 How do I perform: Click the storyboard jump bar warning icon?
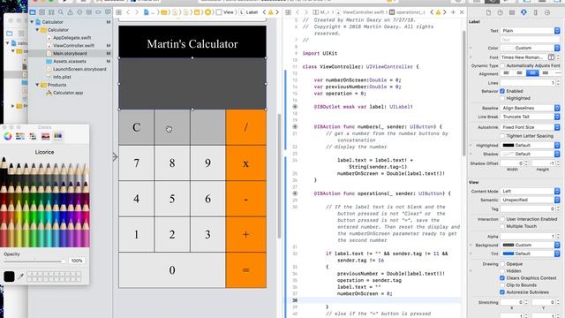271,12
